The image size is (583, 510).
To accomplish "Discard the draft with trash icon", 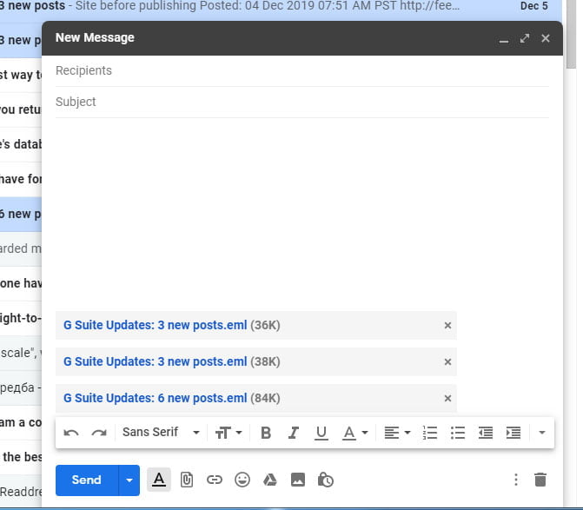I will [x=540, y=480].
